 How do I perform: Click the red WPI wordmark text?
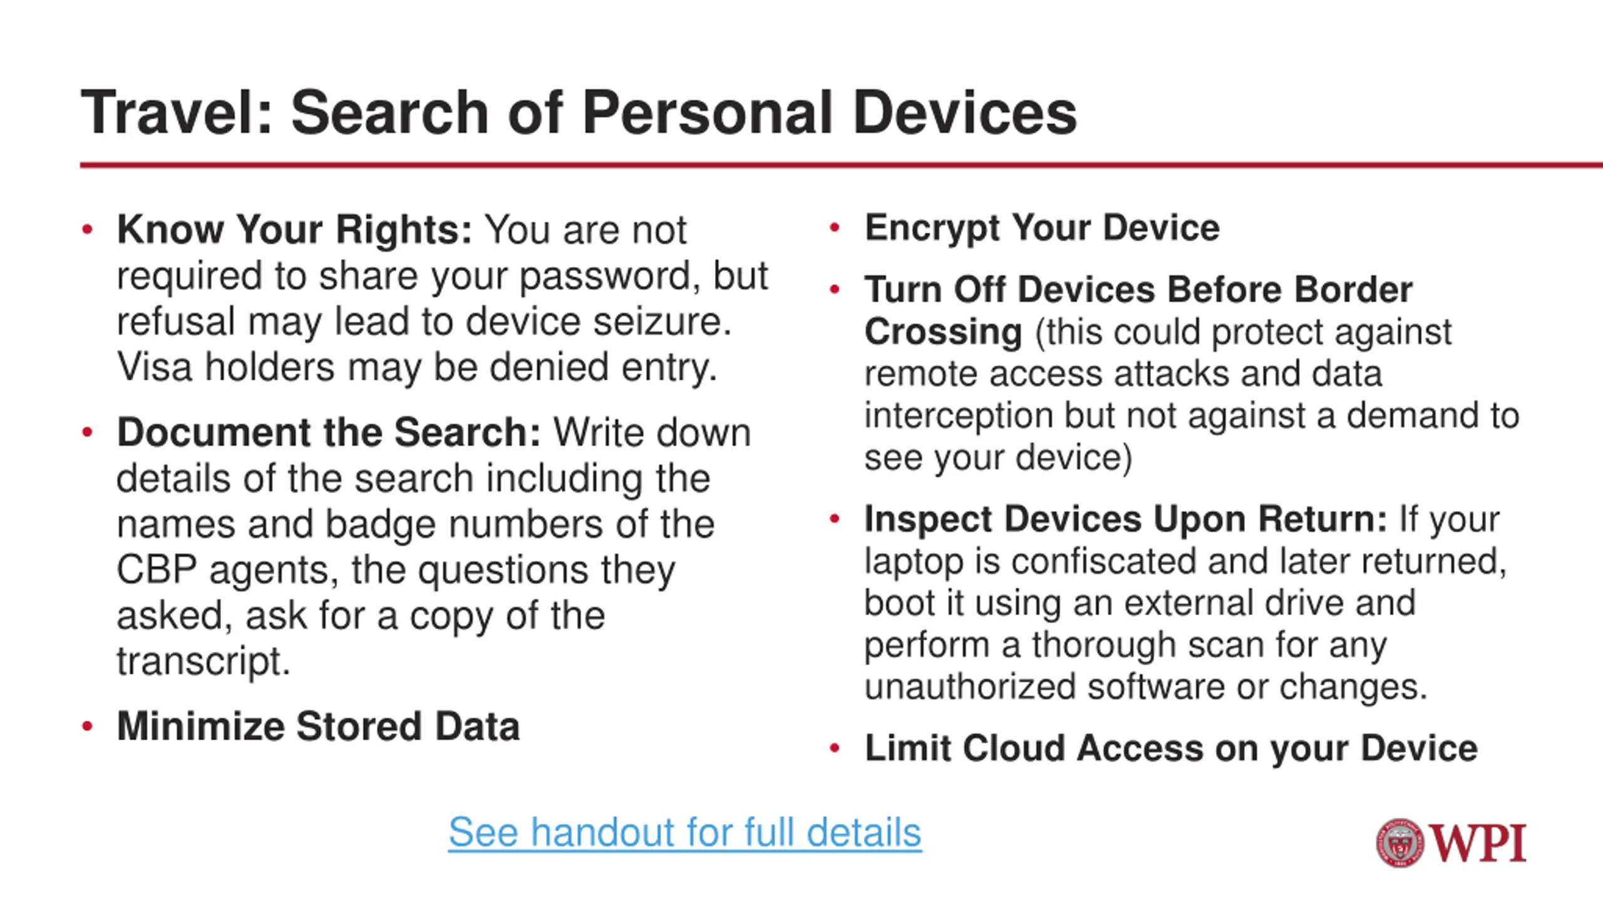pos(1478,843)
